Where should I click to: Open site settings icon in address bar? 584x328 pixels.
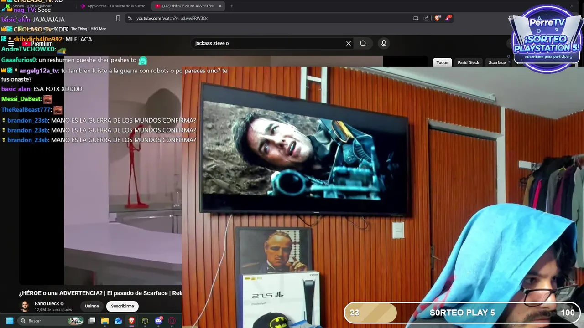pyautogui.click(x=130, y=18)
